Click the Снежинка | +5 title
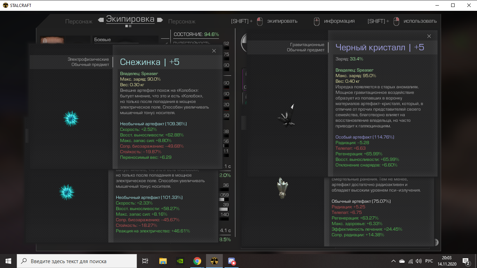The image size is (477, 268). tap(149, 62)
